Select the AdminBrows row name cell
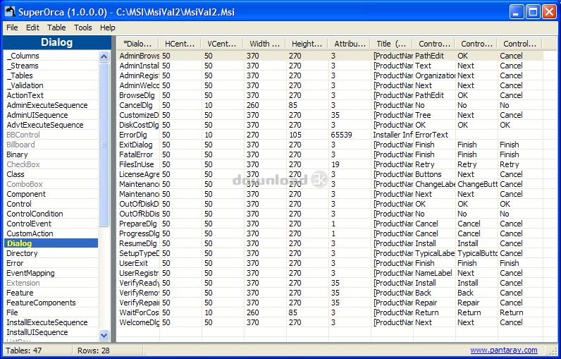561x359 pixels. (138, 56)
